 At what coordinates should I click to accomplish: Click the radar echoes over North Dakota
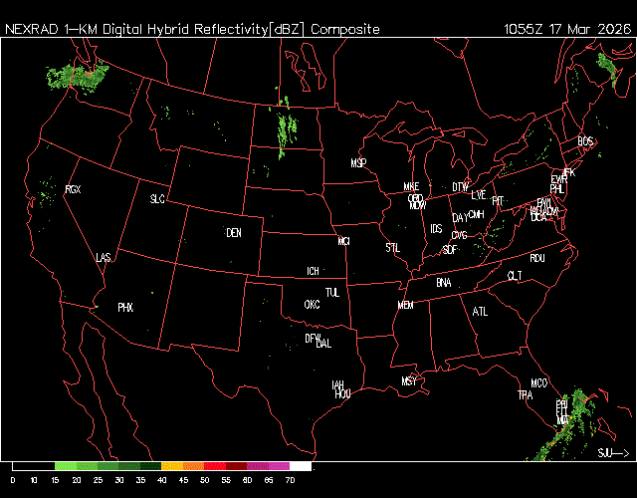coord(287,127)
